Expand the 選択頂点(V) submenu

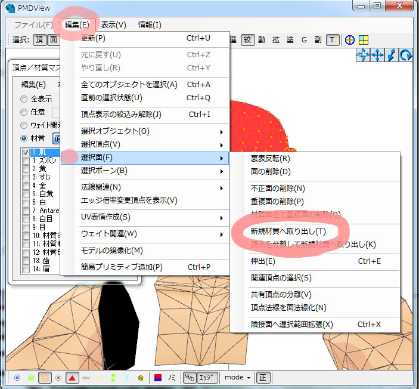pos(145,144)
